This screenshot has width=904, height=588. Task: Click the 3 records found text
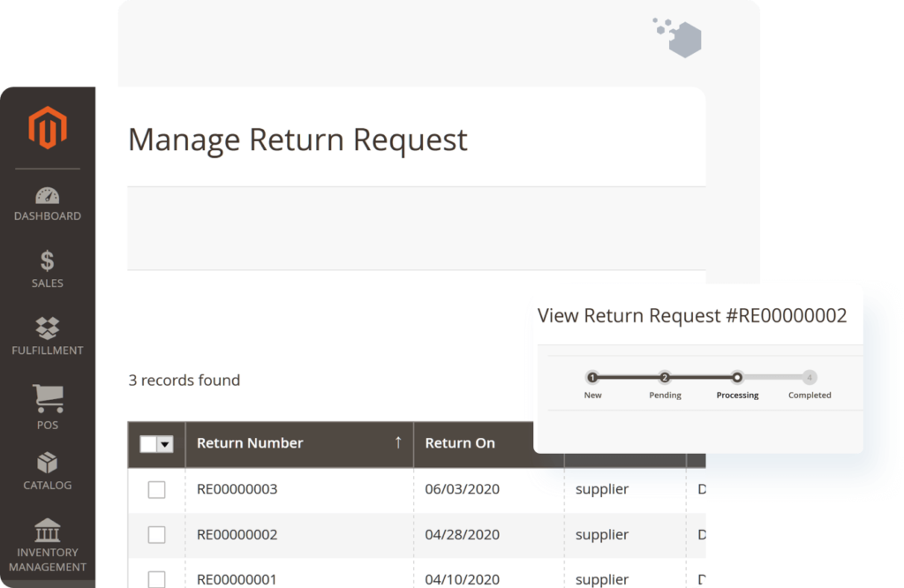click(x=185, y=380)
